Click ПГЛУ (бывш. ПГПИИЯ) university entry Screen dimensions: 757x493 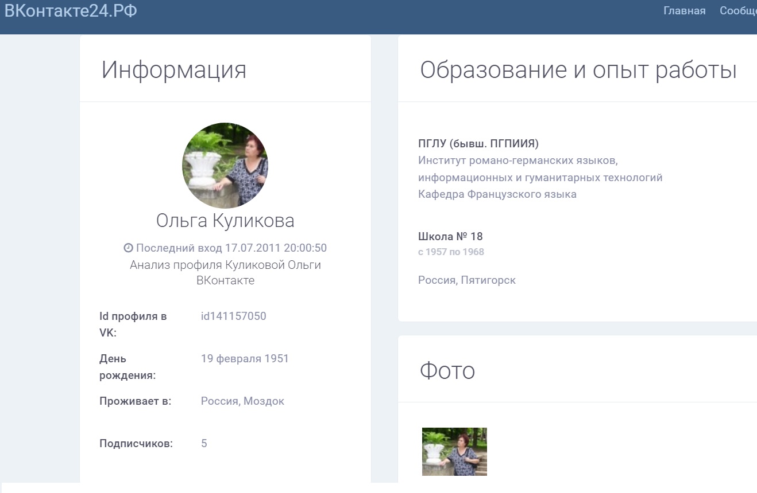[x=478, y=143]
